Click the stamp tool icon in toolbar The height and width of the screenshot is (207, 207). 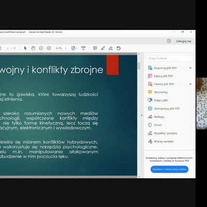[x=119, y=48]
